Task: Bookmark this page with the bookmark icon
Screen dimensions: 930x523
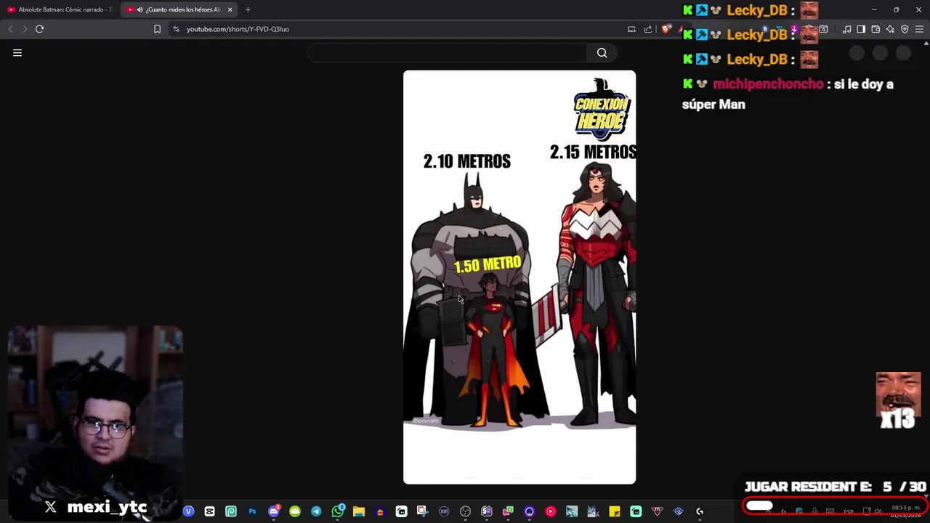Action: click(x=157, y=29)
